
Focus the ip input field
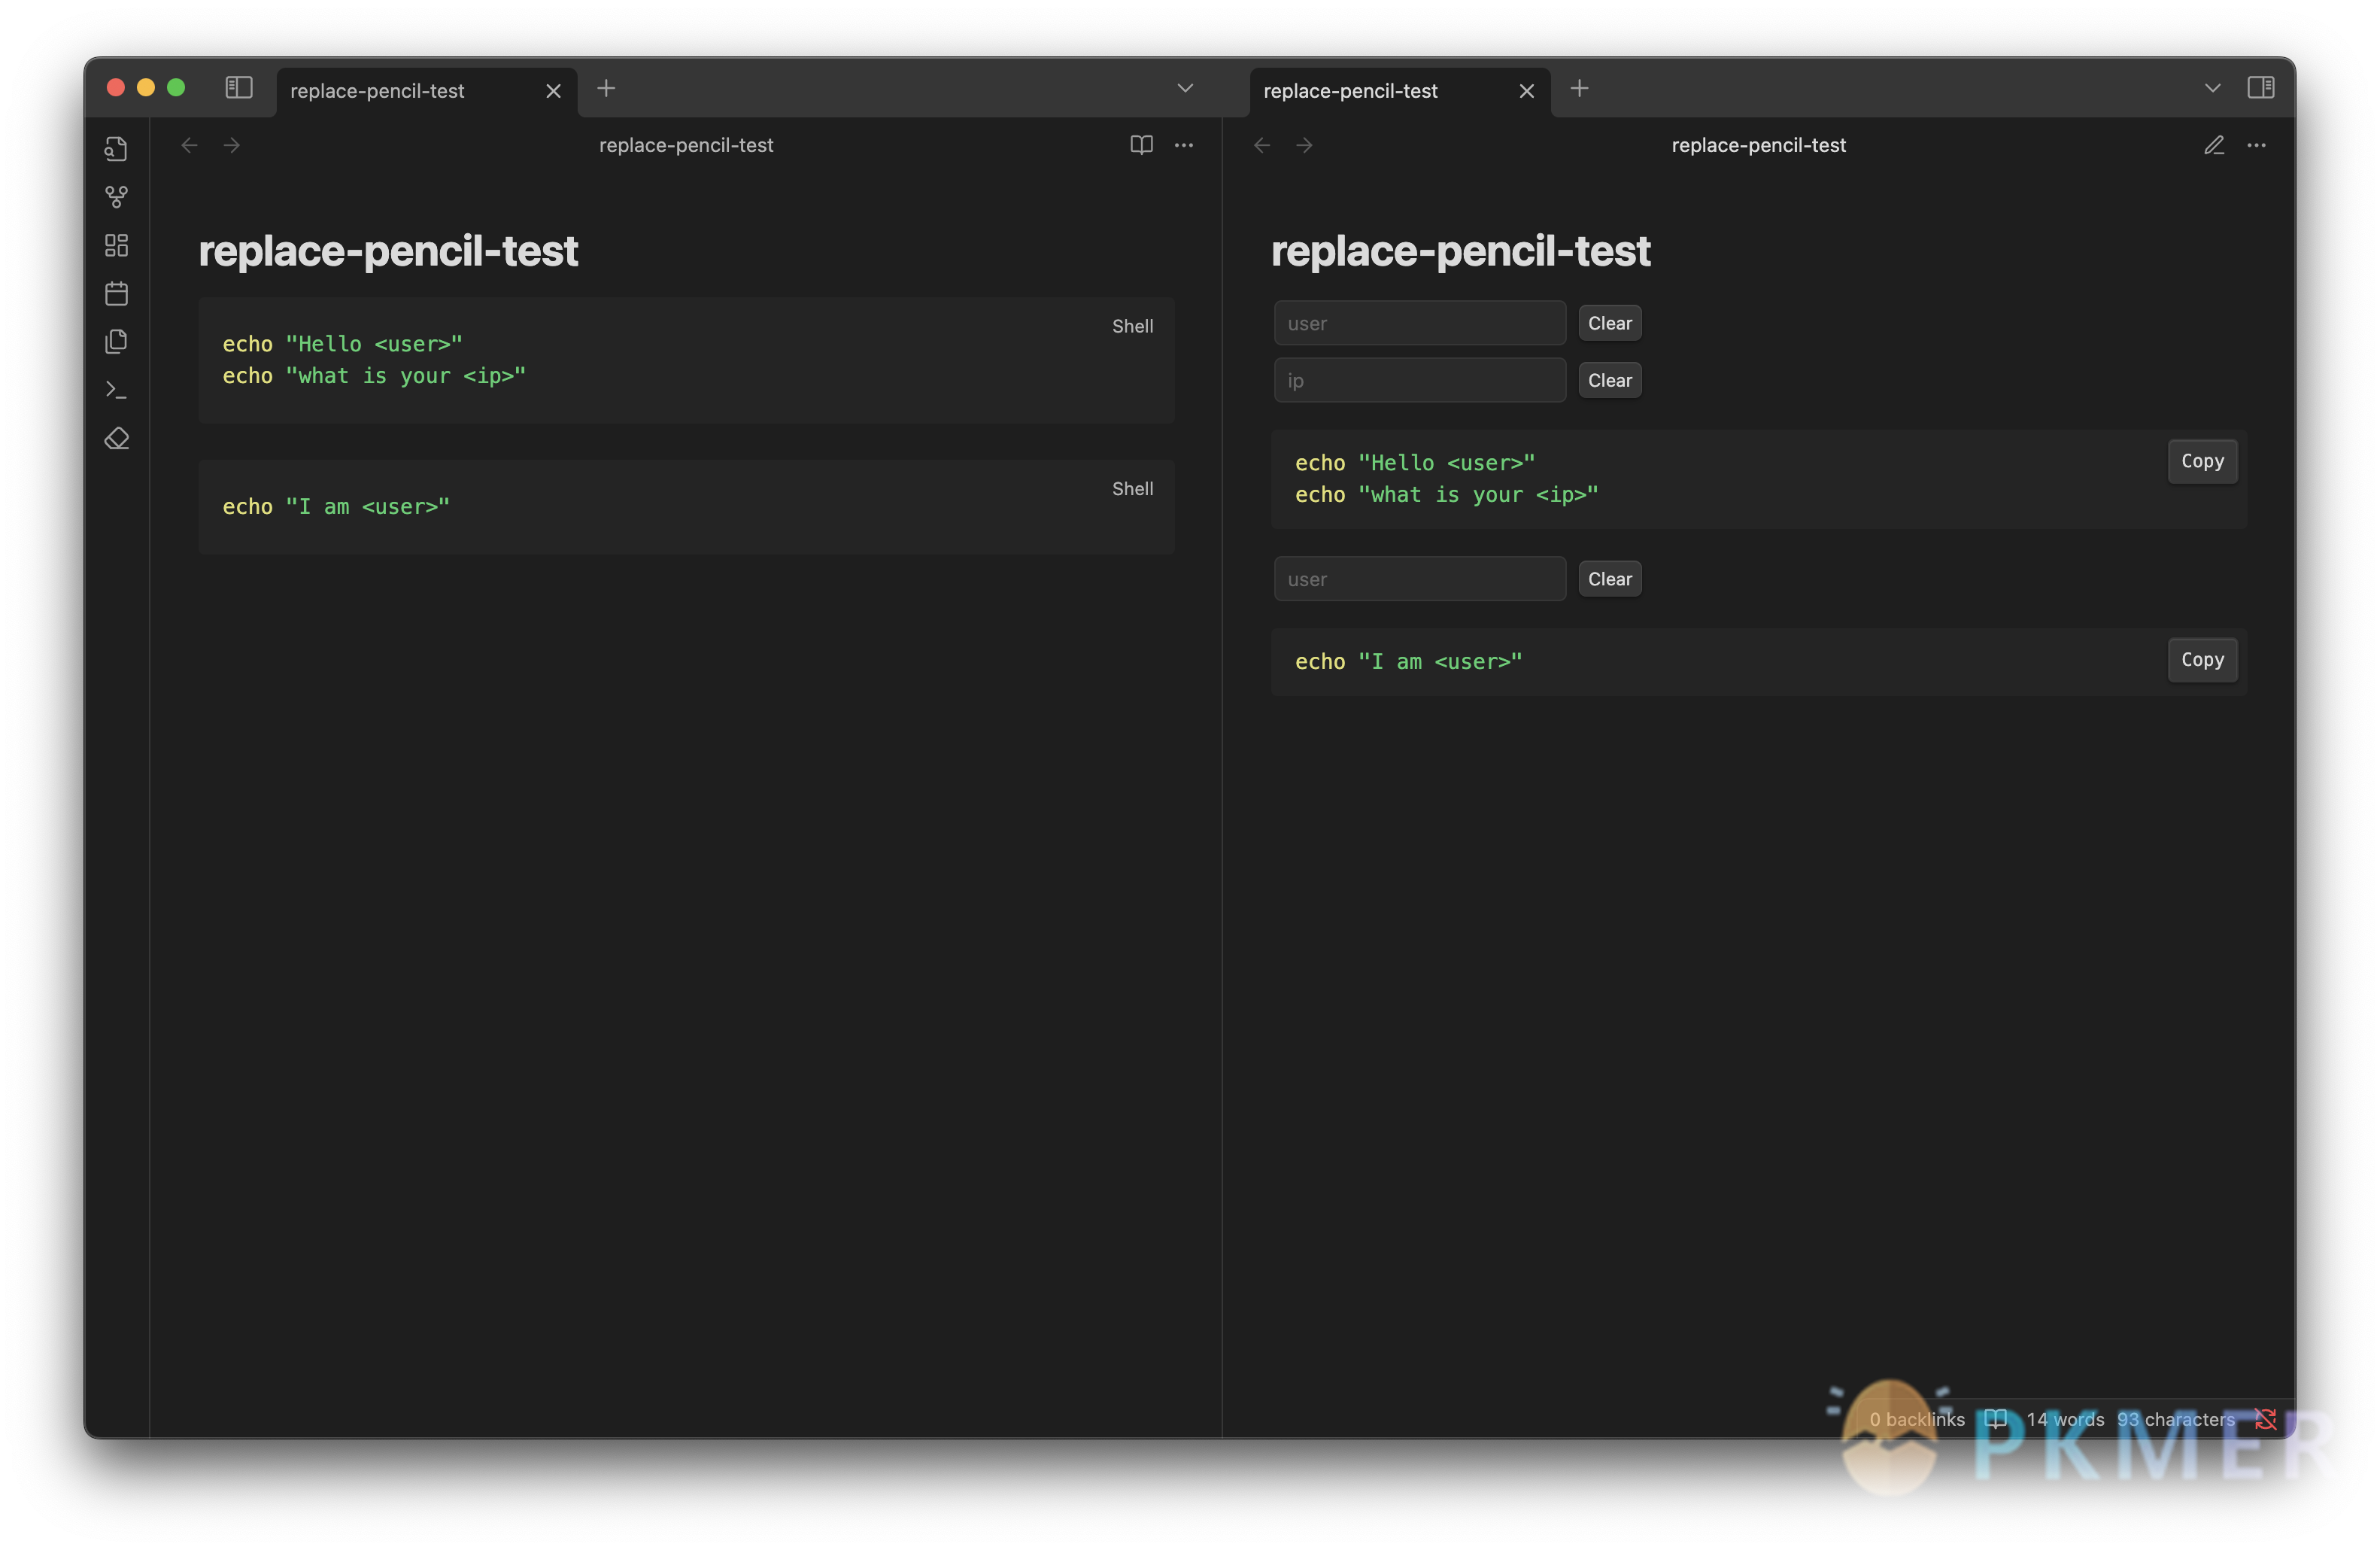pyautogui.click(x=1420, y=380)
